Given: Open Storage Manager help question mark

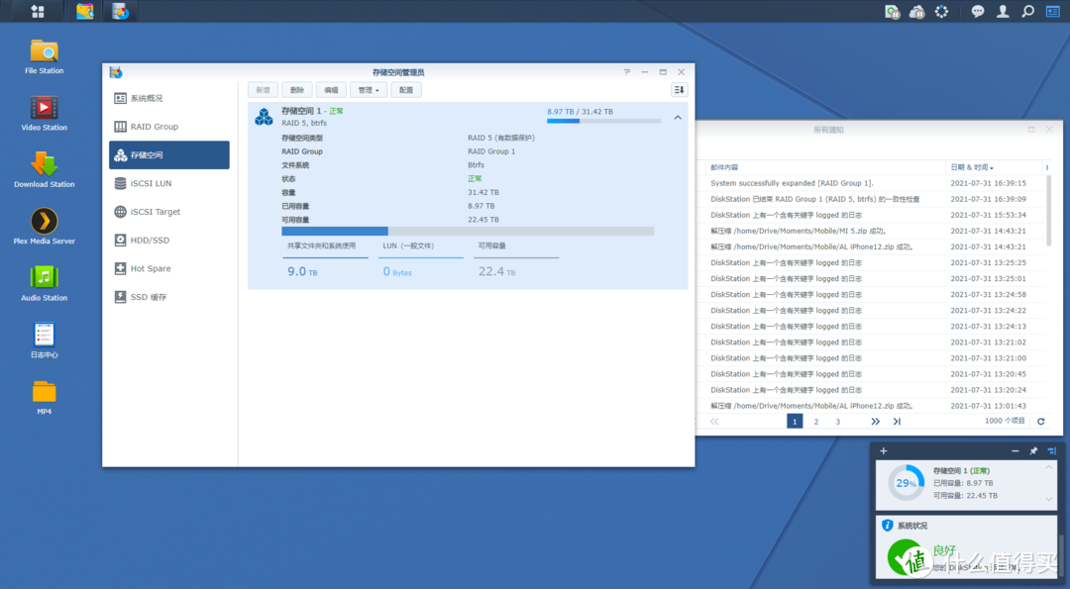Looking at the screenshot, I should (626, 71).
